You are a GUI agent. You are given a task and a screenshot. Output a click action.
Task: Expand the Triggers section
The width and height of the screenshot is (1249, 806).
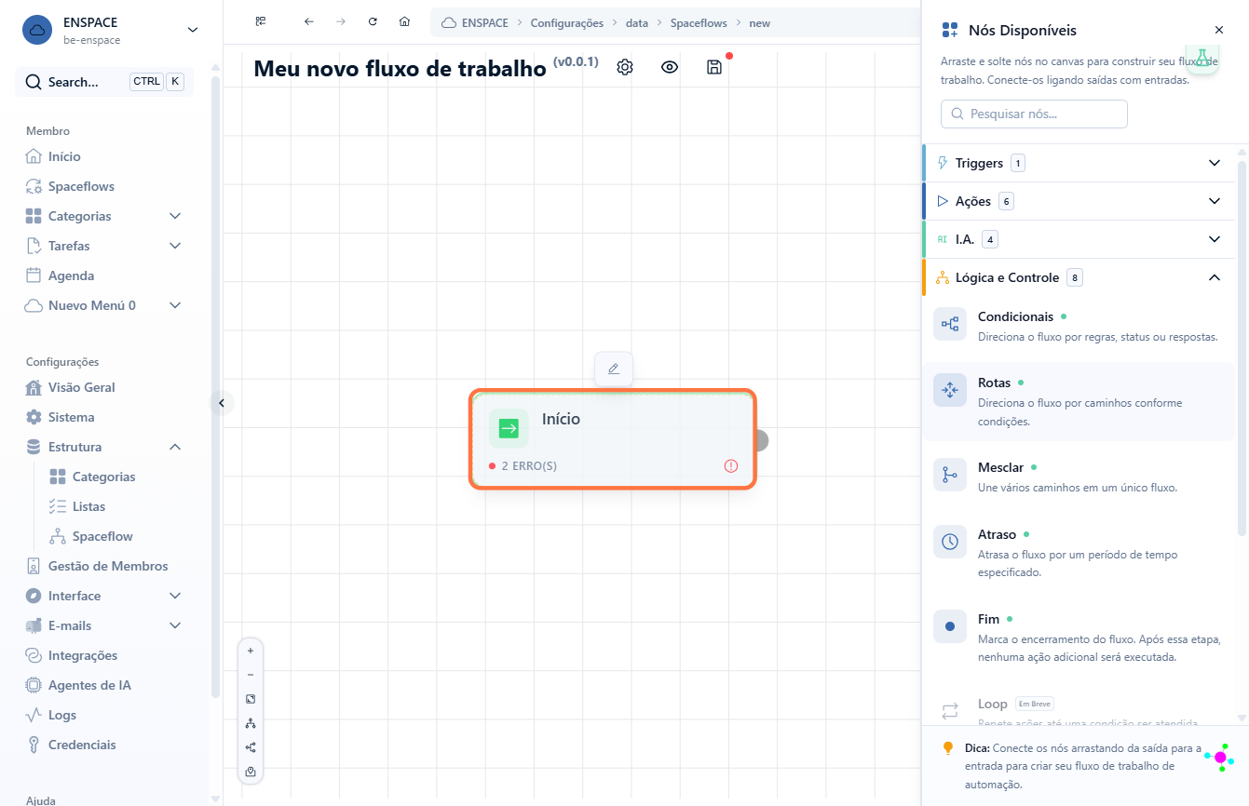(1080, 163)
